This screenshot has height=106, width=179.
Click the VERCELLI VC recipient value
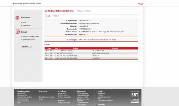click(x=85, y=29)
